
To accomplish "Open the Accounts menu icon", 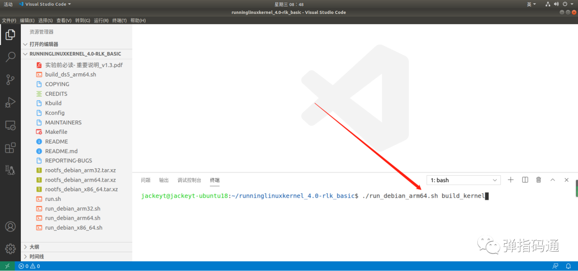I will point(10,226).
